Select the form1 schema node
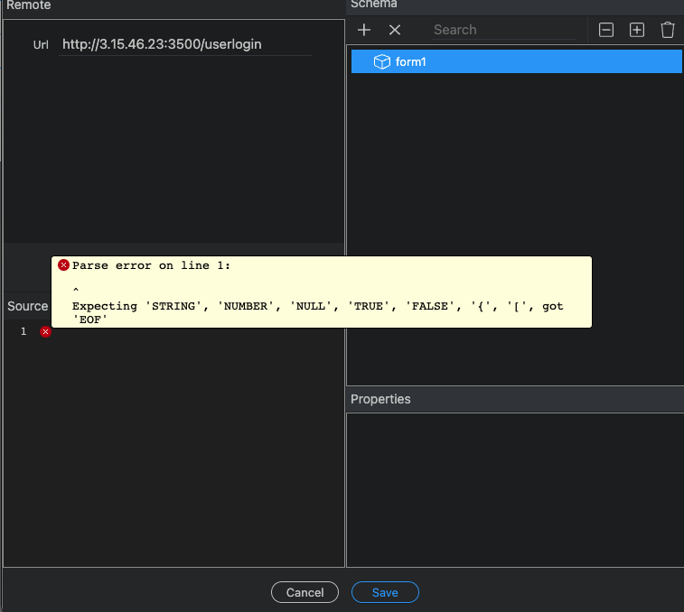Image resolution: width=684 pixels, height=612 pixels. pos(411,61)
